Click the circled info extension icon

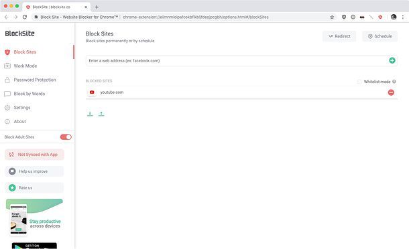[x=353, y=17]
